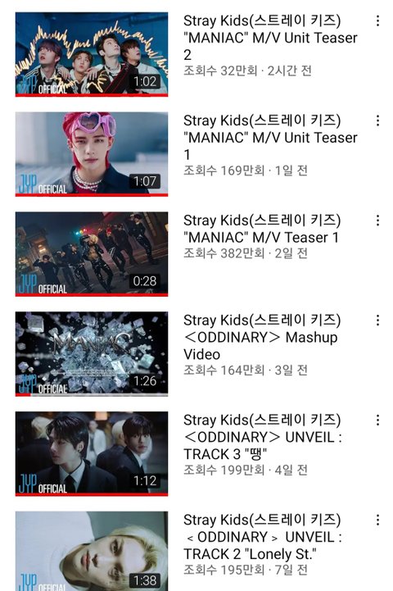Screen dimensions: 393x591
Task: Open options menu for MANIAC Unit Teaser 1
Action: [x=377, y=120]
